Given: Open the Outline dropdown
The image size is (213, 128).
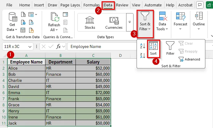Looking at the screenshot, I should tap(199, 22).
